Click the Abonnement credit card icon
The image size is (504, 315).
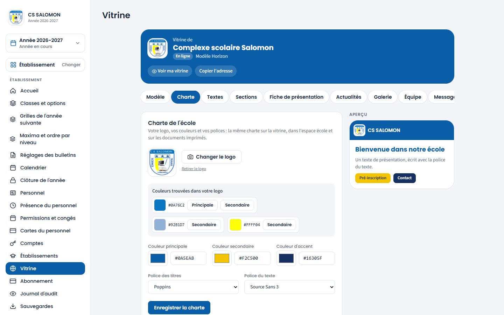coord(13,281)
